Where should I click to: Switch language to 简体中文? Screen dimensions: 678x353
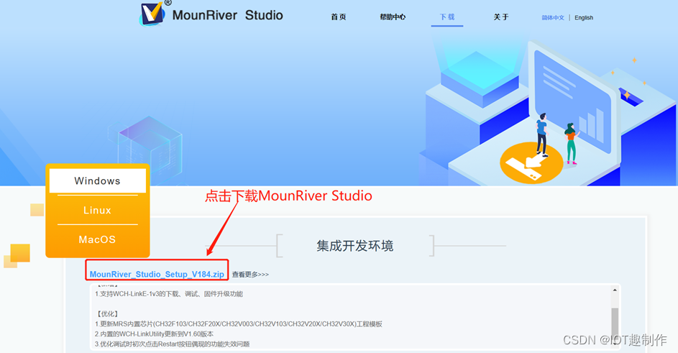click(x=553, y=18)
